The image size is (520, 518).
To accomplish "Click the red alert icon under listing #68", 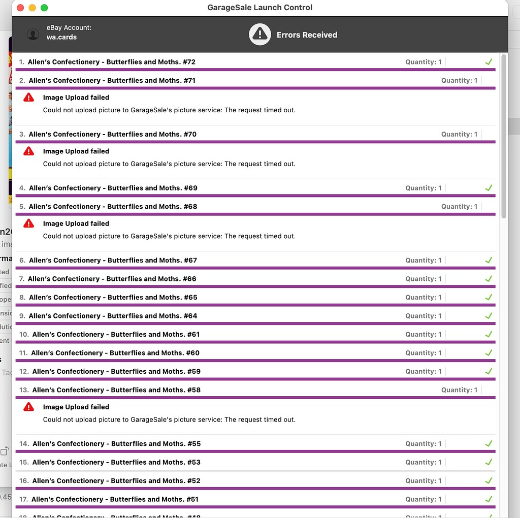I will [28, 223].
